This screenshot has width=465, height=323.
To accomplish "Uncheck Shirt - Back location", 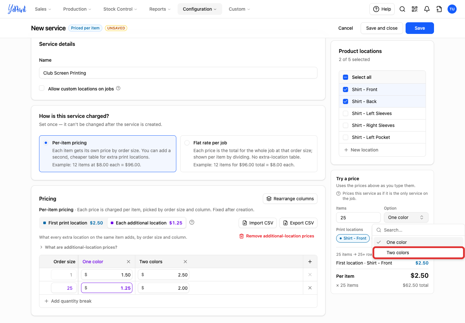I will [346, 101].
